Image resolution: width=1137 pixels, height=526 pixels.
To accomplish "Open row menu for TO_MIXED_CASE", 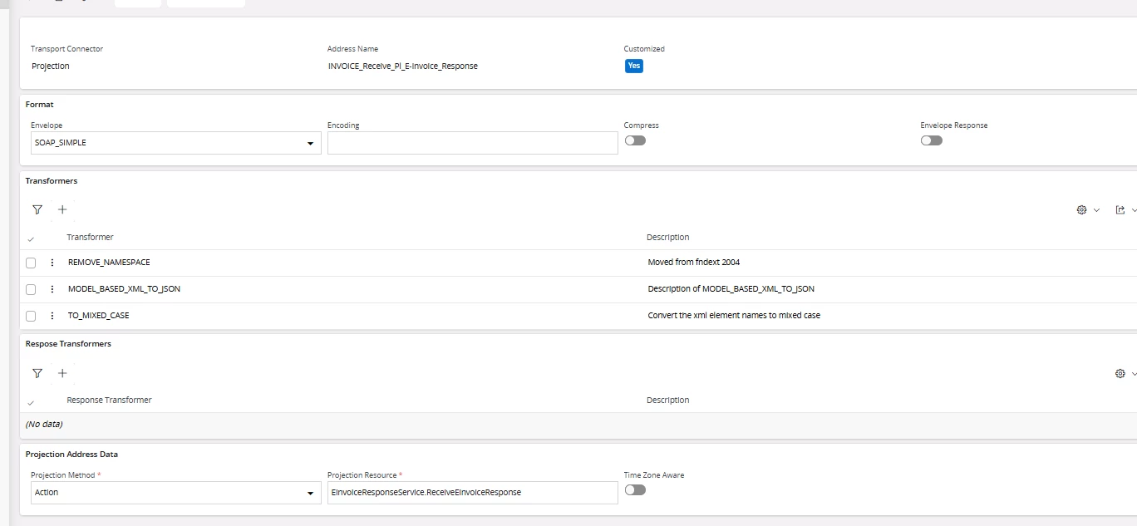I will click(52, 316).
